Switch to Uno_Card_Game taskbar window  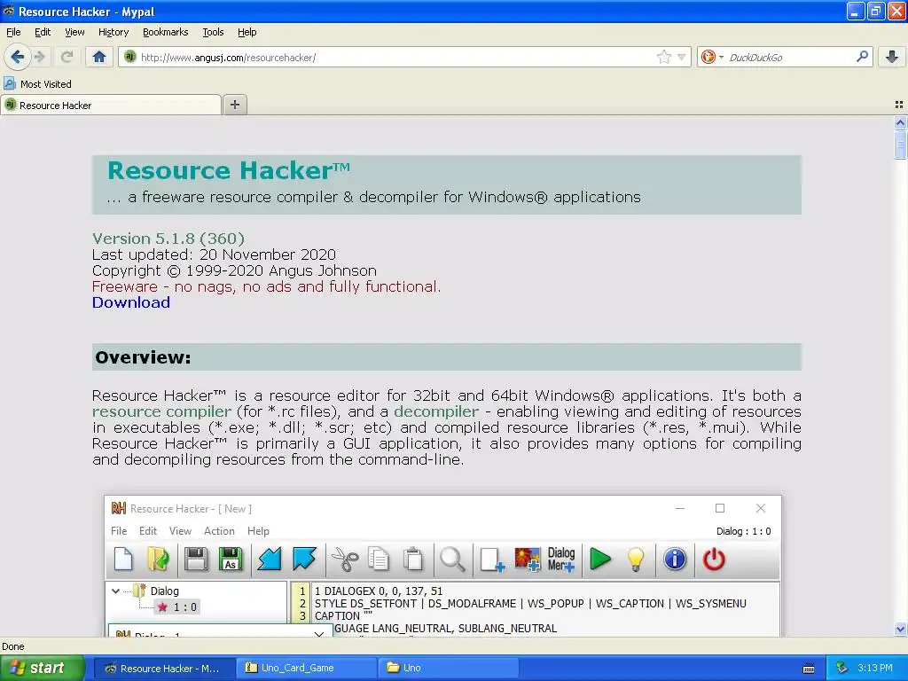[x=306, y=668]
